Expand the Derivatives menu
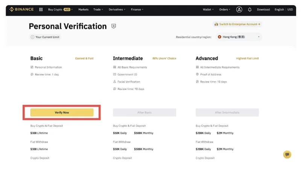The width and height of the screenshot is (301, 181). (117, 9)
